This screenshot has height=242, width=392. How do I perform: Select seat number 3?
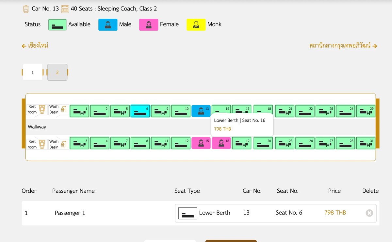79,143
